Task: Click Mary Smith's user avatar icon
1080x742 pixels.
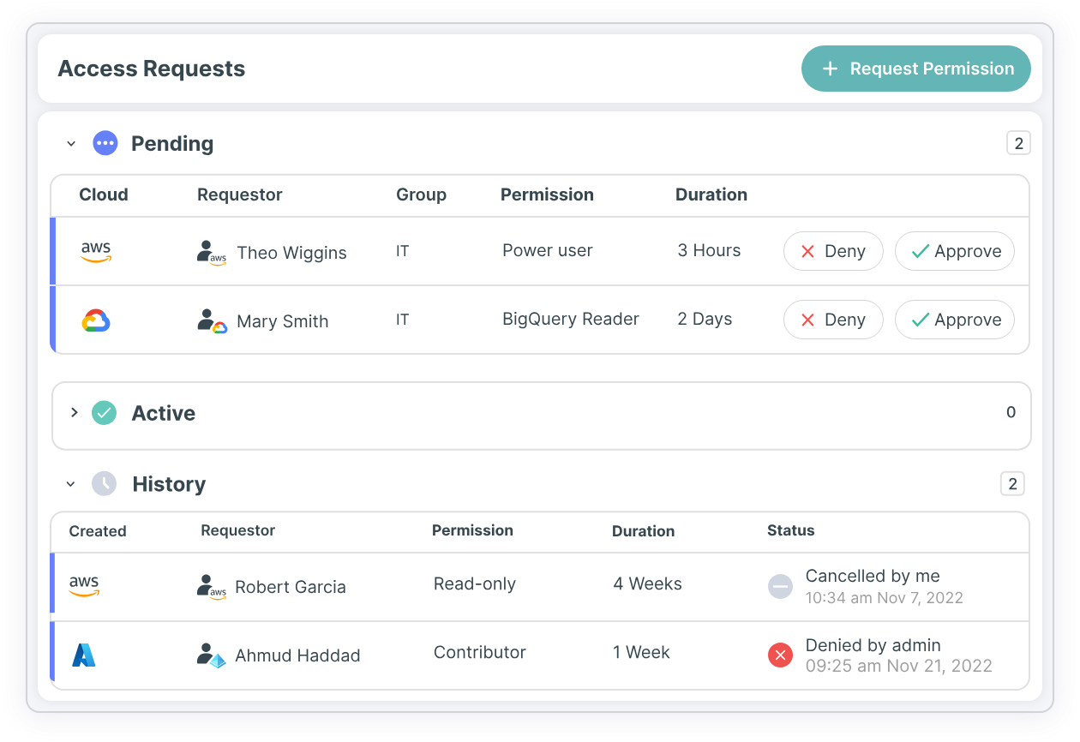Action: click(211, 321)
